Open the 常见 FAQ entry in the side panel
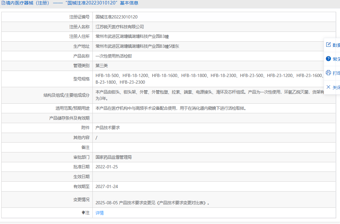Image resolution: width=340 pixels, height=224 pixels. (336, 59)
